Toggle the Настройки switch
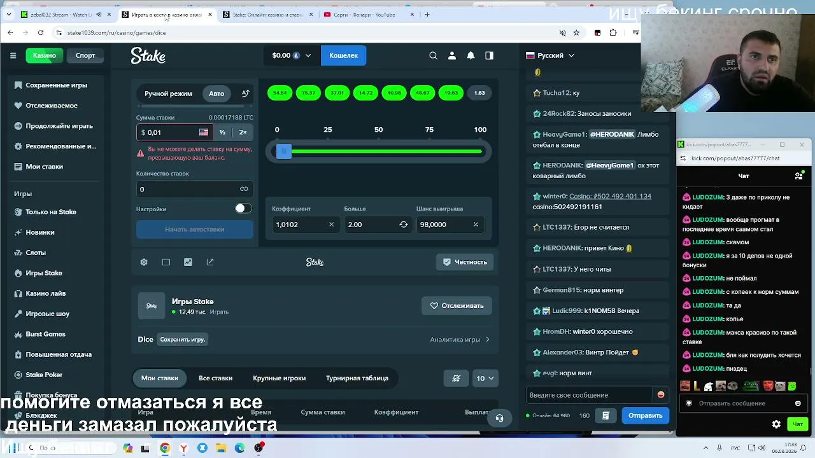This screenshot has height=458, width=815. [x=243, y=209]
